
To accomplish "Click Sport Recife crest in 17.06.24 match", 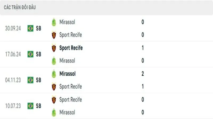I will [x=54, y=48].
